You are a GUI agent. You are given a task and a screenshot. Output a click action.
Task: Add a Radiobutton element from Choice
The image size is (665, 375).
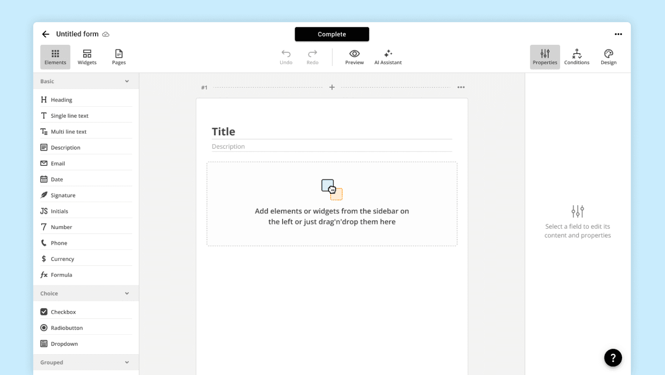tap(86, 328)
